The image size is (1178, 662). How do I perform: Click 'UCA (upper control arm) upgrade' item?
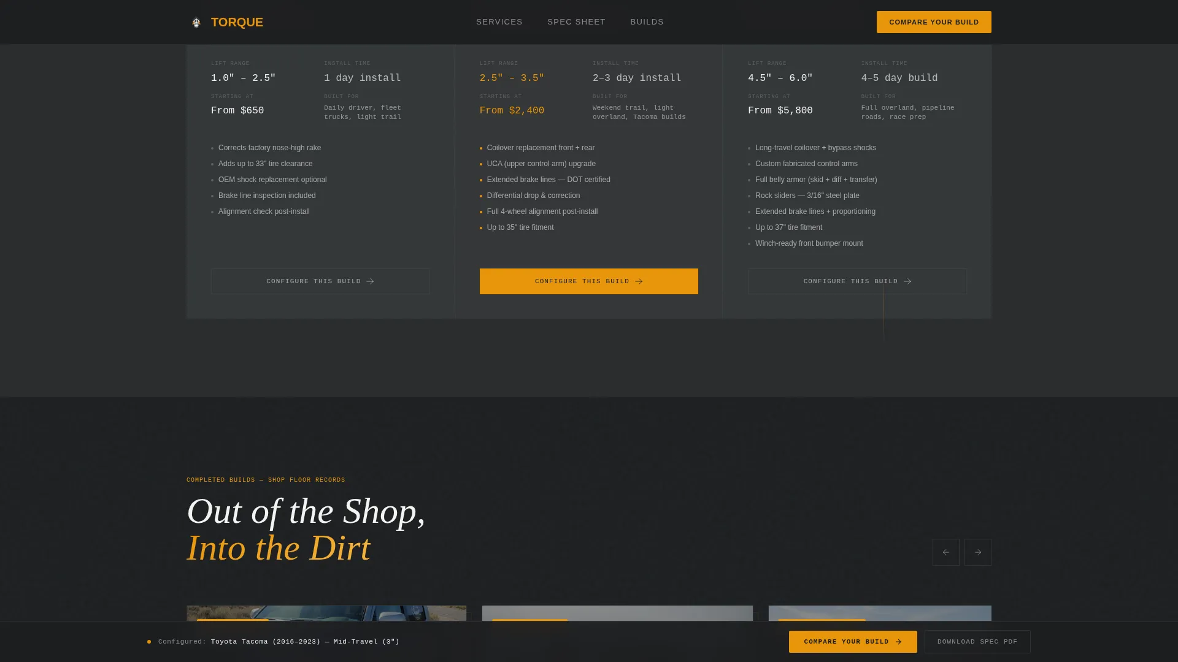pyautogui.click(x=541, y=164)
